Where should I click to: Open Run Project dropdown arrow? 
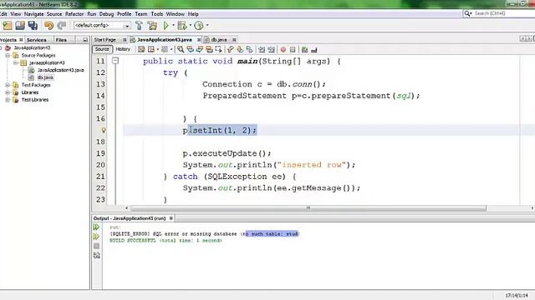(x=173, y=26)
